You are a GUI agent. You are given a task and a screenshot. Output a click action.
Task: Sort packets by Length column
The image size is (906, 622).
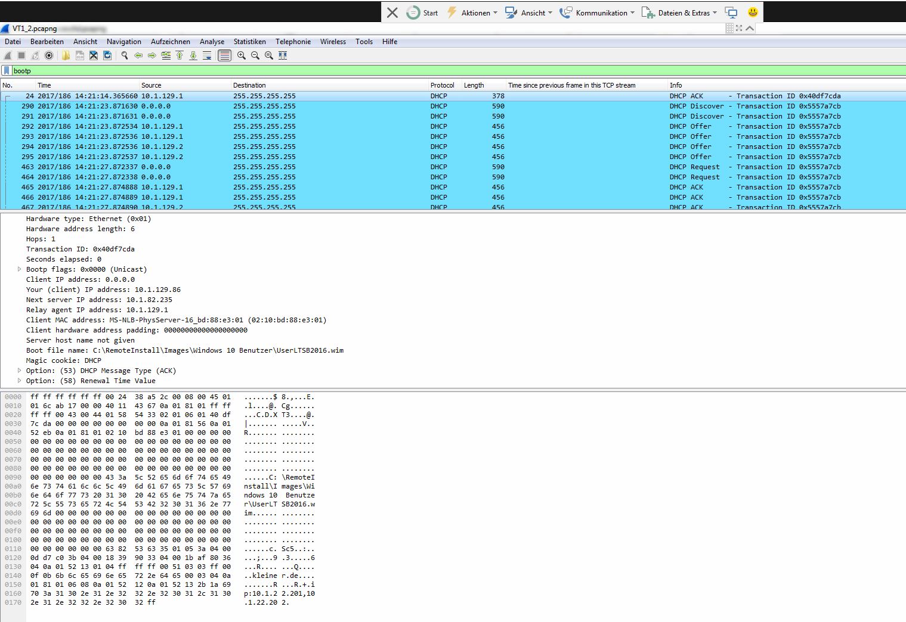(484, 85)
